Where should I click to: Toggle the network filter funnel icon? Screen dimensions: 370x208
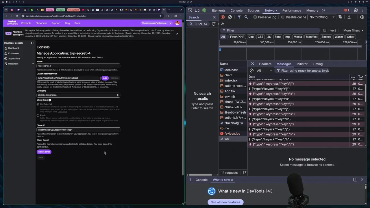pos(239,17)
